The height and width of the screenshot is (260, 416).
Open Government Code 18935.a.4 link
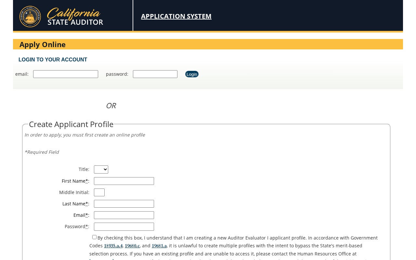113,246
